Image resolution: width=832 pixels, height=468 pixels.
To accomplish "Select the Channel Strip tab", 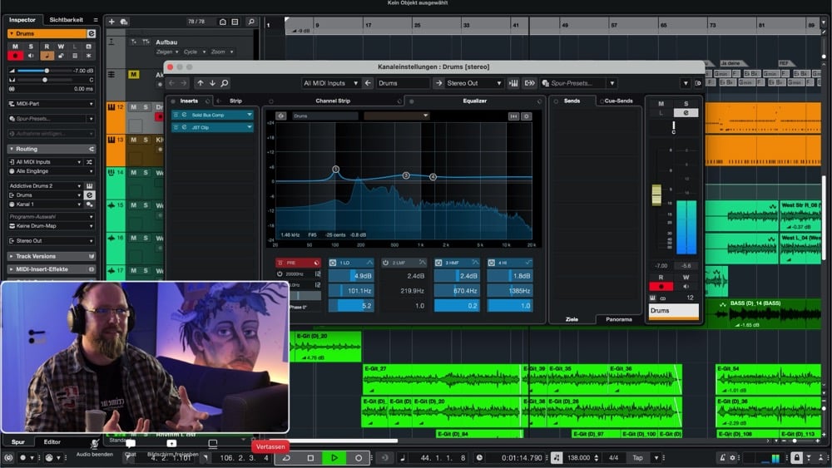I will click(333, 101).
